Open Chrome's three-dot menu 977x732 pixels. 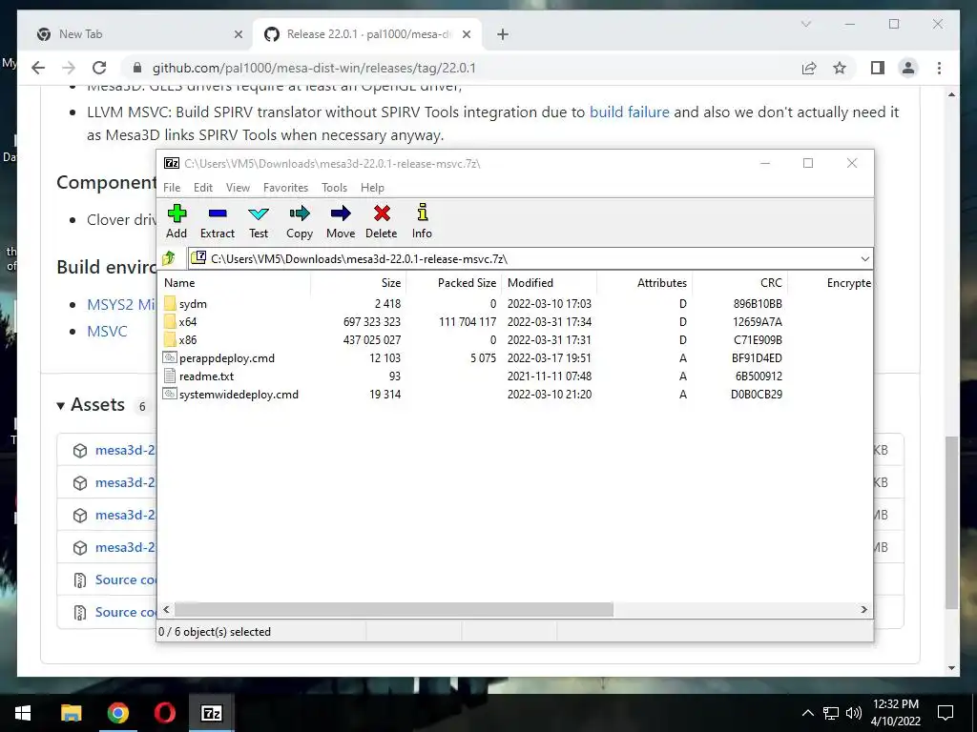(x=940, y=68)
